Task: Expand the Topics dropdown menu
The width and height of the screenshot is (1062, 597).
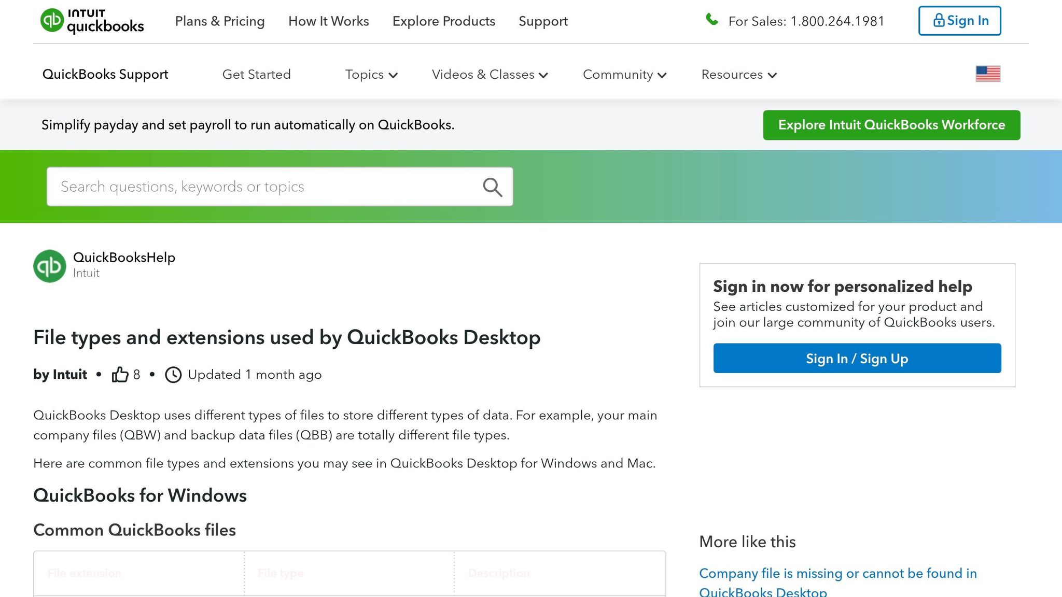Action: coord(371,75)
